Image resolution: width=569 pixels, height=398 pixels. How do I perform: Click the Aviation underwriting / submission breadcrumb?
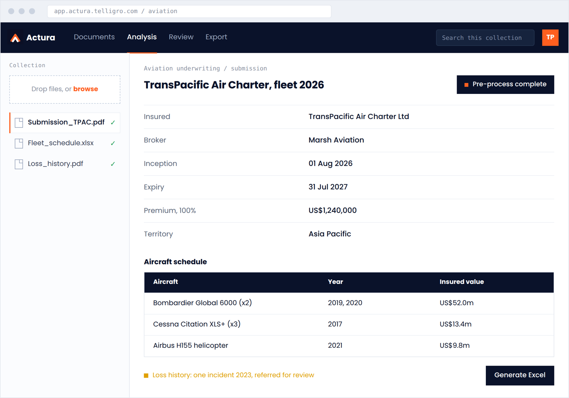[205, 68]
